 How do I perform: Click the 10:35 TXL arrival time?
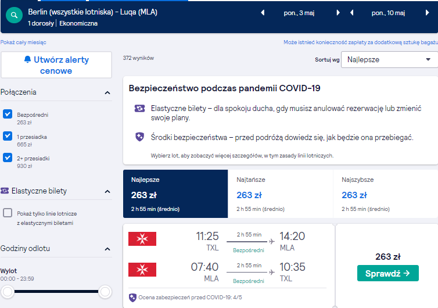[292, 267]
